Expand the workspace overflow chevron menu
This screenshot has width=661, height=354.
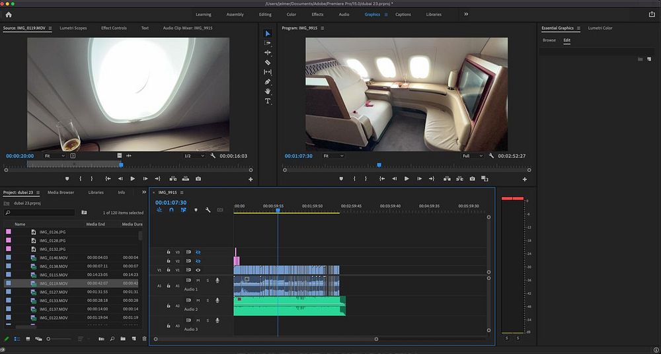click(466, 14)
